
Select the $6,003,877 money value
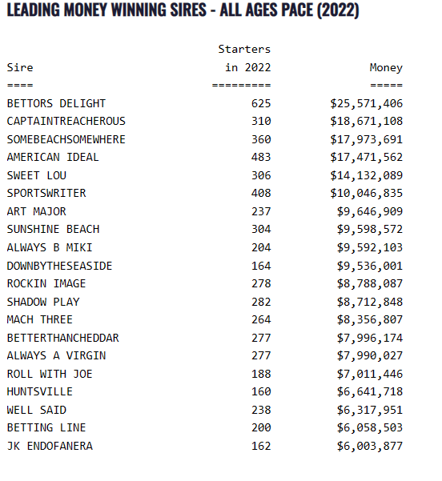(370, 446)
